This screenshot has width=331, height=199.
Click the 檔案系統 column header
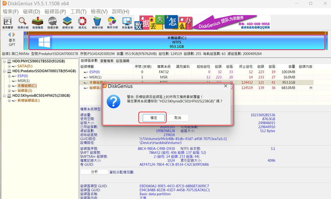pyautogui.click(x=164, y=67)
